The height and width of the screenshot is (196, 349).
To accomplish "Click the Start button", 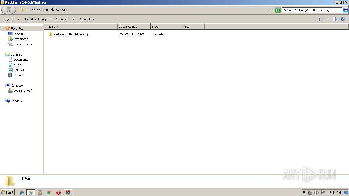I will 7,192.
